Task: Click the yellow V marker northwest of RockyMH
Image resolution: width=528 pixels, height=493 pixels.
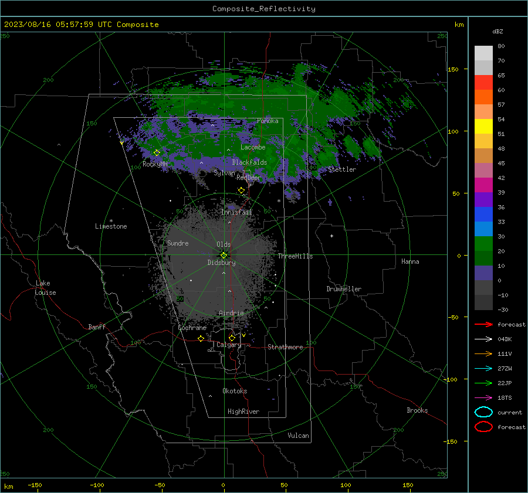Action: 121,144
